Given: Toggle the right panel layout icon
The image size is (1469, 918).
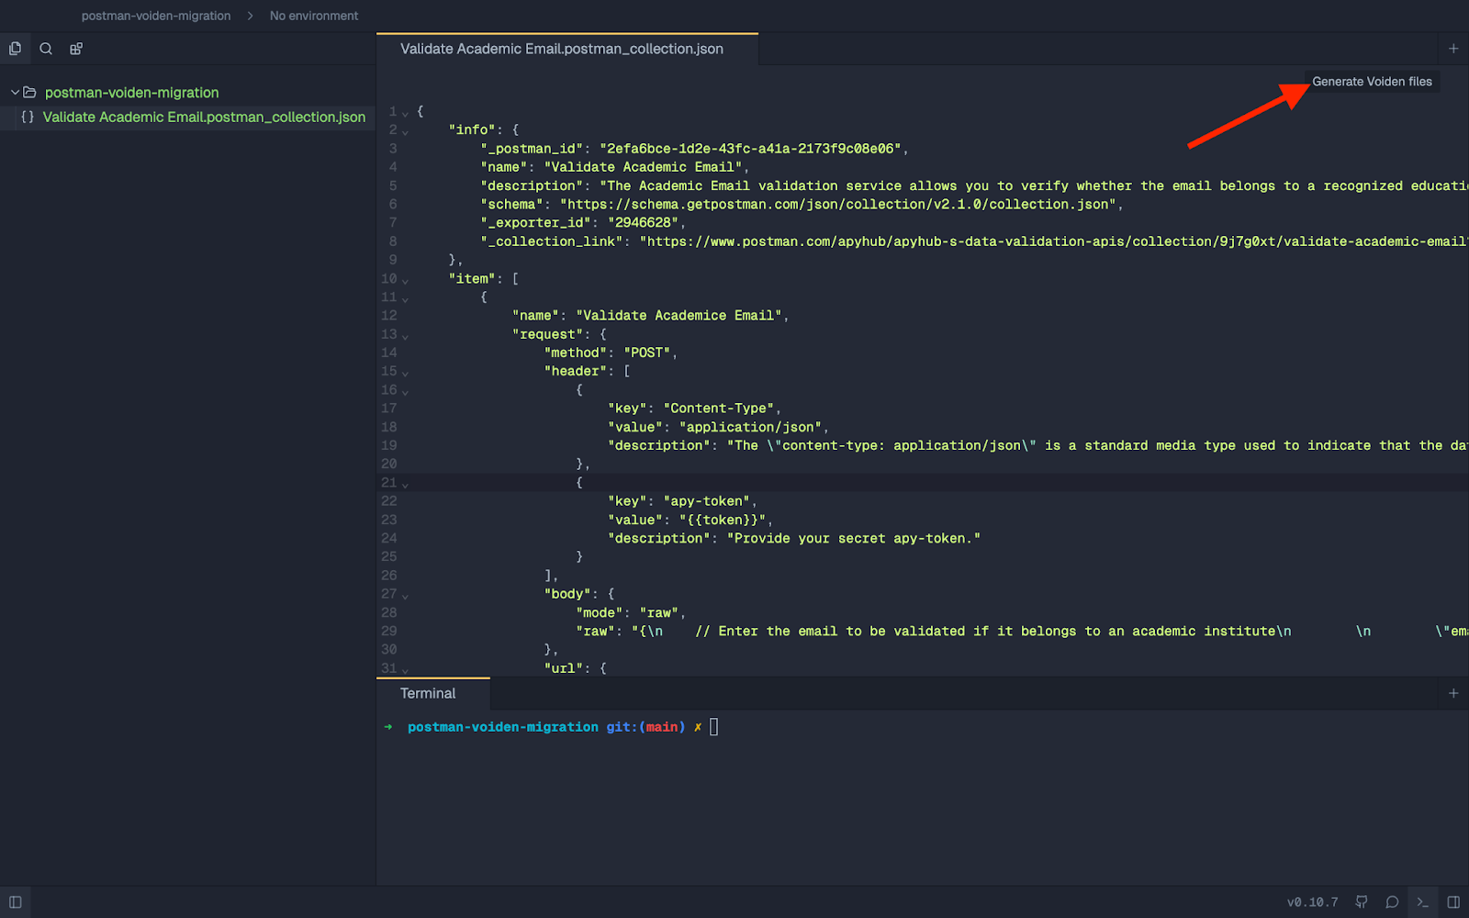Looking at the screenshot, I should pos(1453,902).
